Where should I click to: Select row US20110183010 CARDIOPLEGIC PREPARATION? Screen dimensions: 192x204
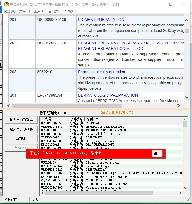tap(112, 130)
